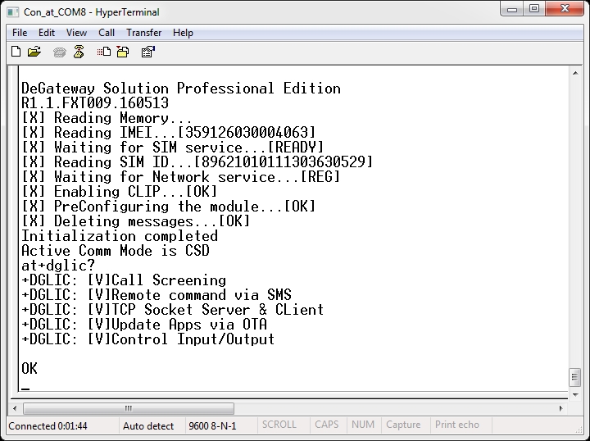This screenshot has height=441, width=590.
Task: Click the Enabling CLIP line
Action: point(120,192)
